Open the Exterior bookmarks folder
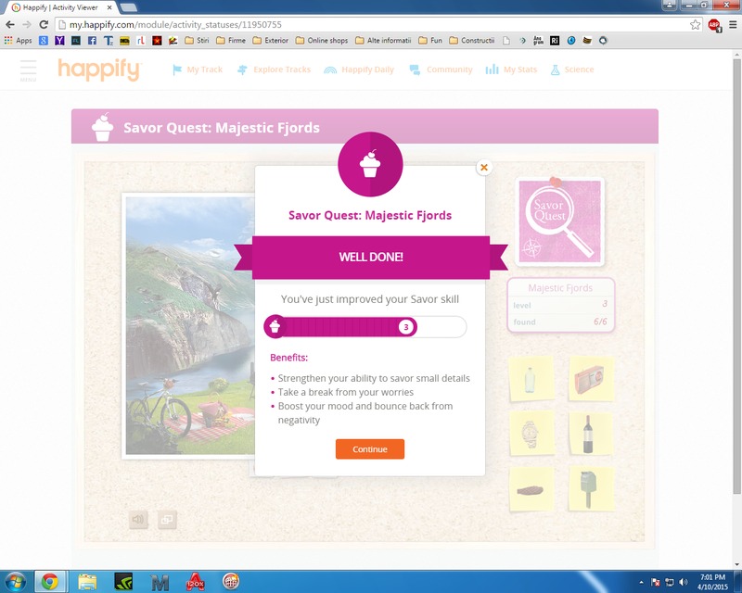The width and height of the screenshot is (742, 593). [271, 41]
